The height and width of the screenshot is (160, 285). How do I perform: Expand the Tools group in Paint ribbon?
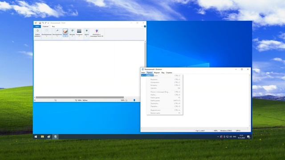tap(57, 33)
